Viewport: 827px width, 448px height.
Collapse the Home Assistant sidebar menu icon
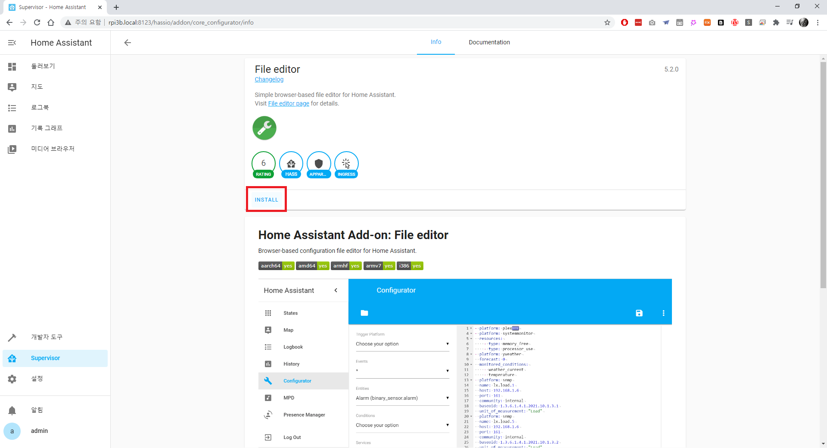pyautogui.click(x=12, y=43)
